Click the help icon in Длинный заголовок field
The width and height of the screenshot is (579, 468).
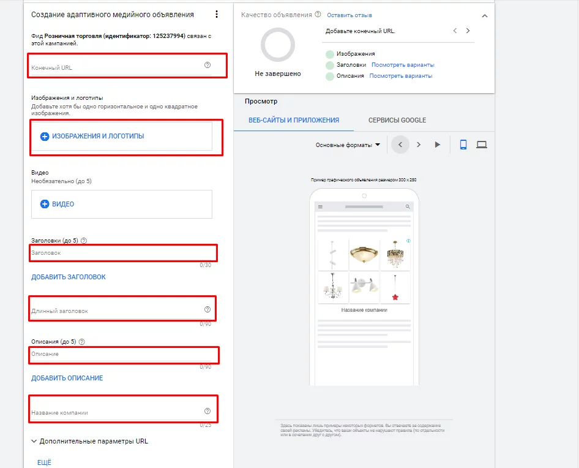(207, 309)
